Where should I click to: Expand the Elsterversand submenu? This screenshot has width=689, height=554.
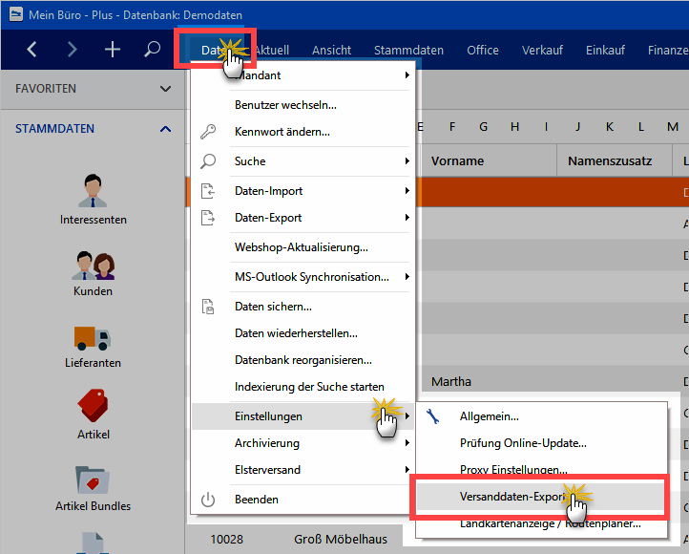tap(407, 470)
